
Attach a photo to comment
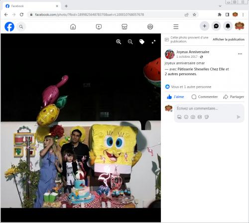[x=193, y=117]
